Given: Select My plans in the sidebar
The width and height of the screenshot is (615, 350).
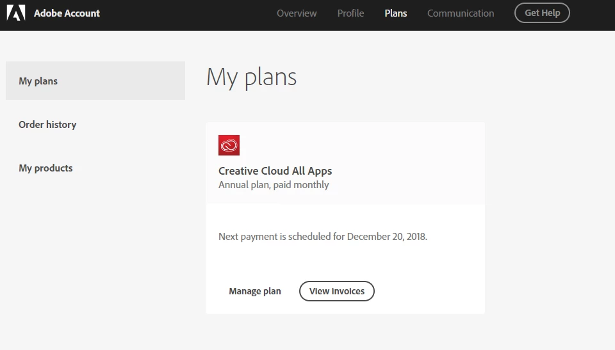Looking at the screenshot, I should pyautogui.click(x=95, y=81).
